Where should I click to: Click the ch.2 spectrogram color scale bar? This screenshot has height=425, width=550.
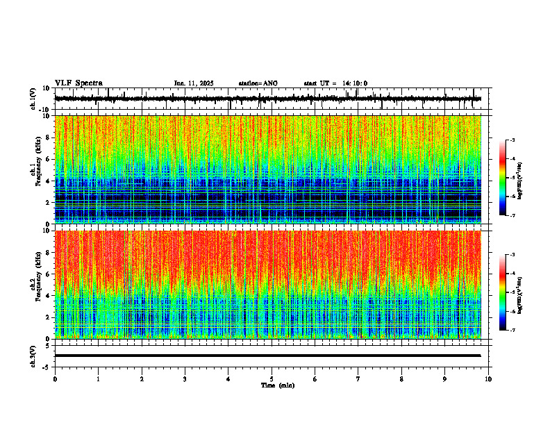502,292
